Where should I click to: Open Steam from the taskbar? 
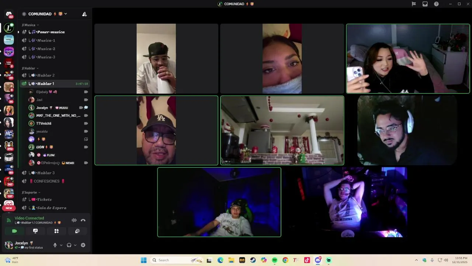click(253, 260)
